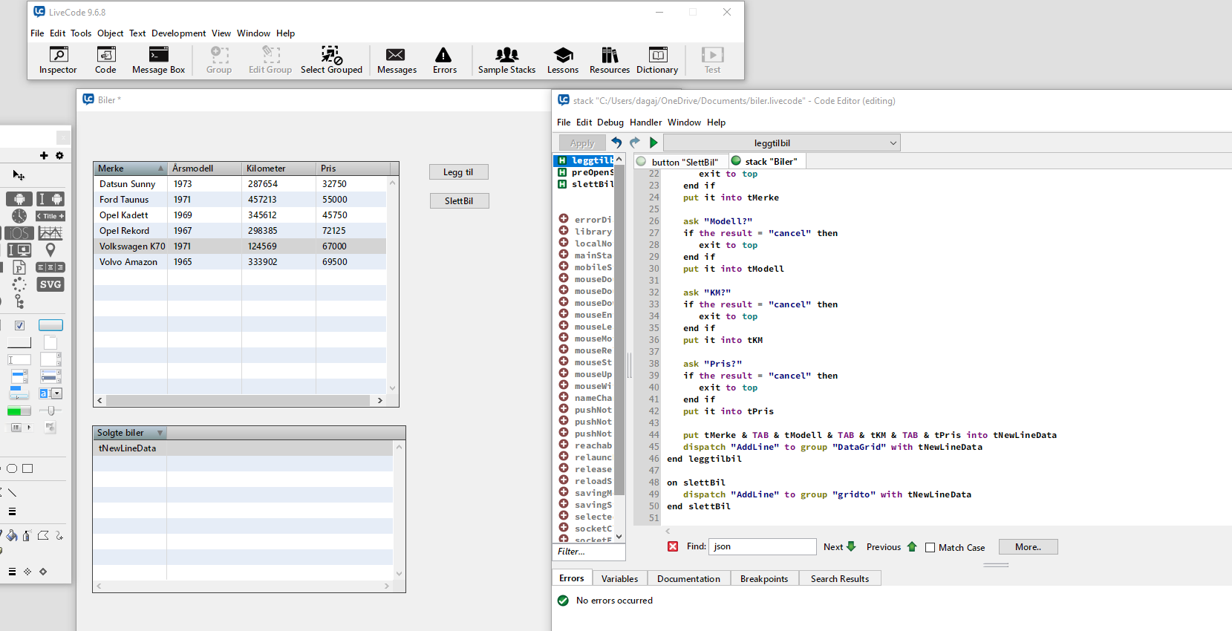Open the Object menu in LiveCode
This screenshot has height=631, width=1232.
pos(110,33)
